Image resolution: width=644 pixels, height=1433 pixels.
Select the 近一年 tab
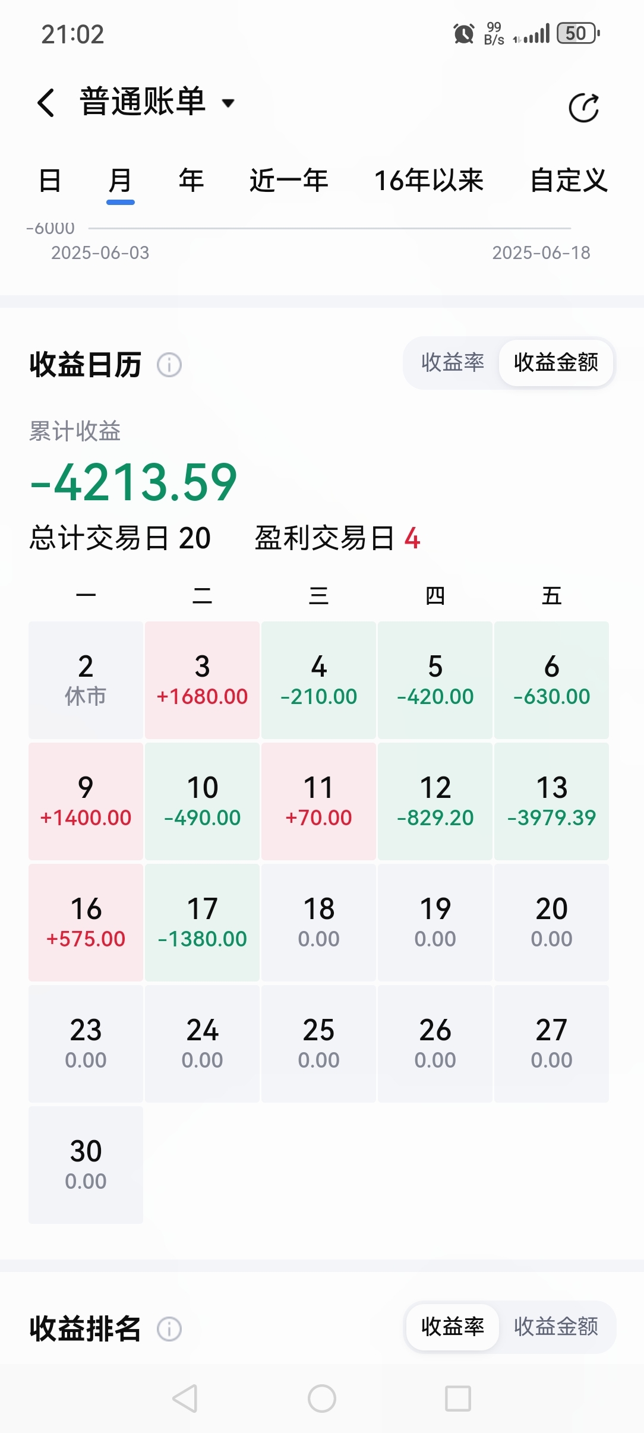(x=289, y=180)
